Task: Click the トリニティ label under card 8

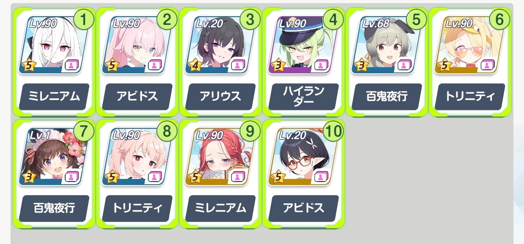Action: point(137,208)
